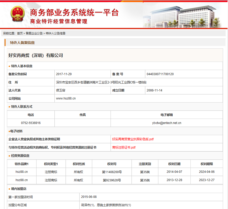
Task: Select the right number 第9239628号
Action: pyautogui.click(x=112, y=180)
